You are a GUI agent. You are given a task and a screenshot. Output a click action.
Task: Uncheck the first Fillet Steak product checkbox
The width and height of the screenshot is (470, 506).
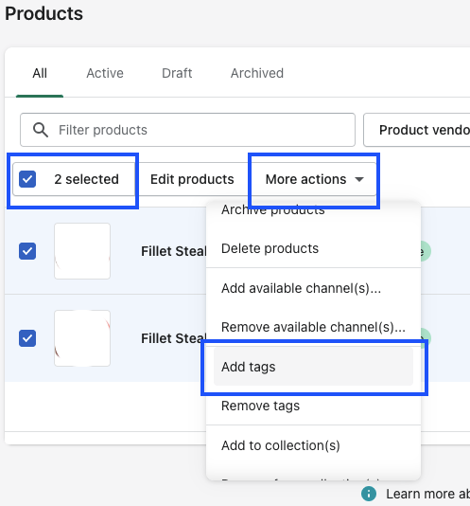[27, 251]
